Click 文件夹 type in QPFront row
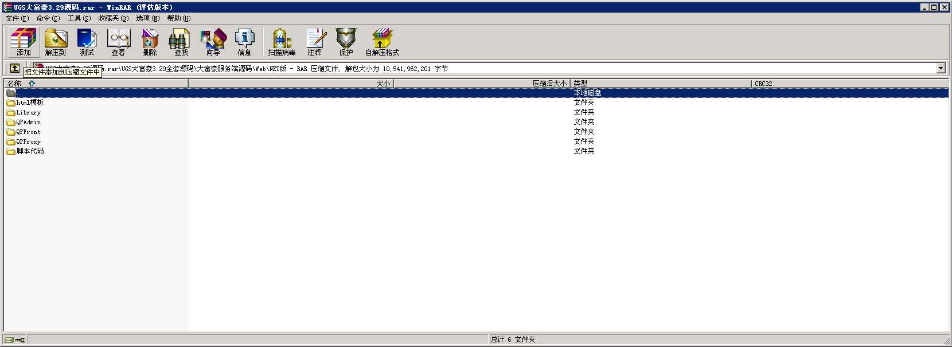The image size is (952, 347). pos(584,132)
